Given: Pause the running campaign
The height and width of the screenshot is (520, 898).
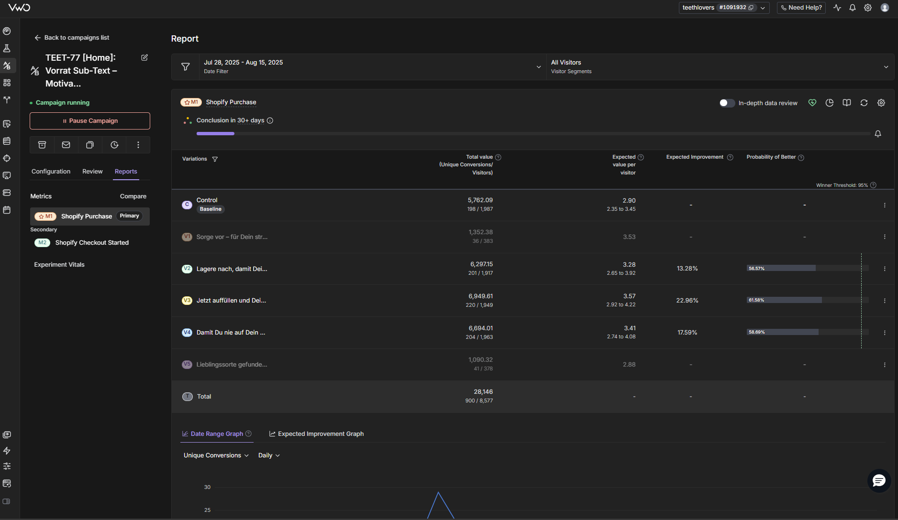Looking at the screenshot, I should pyautogui.click(x=90, y=121).
